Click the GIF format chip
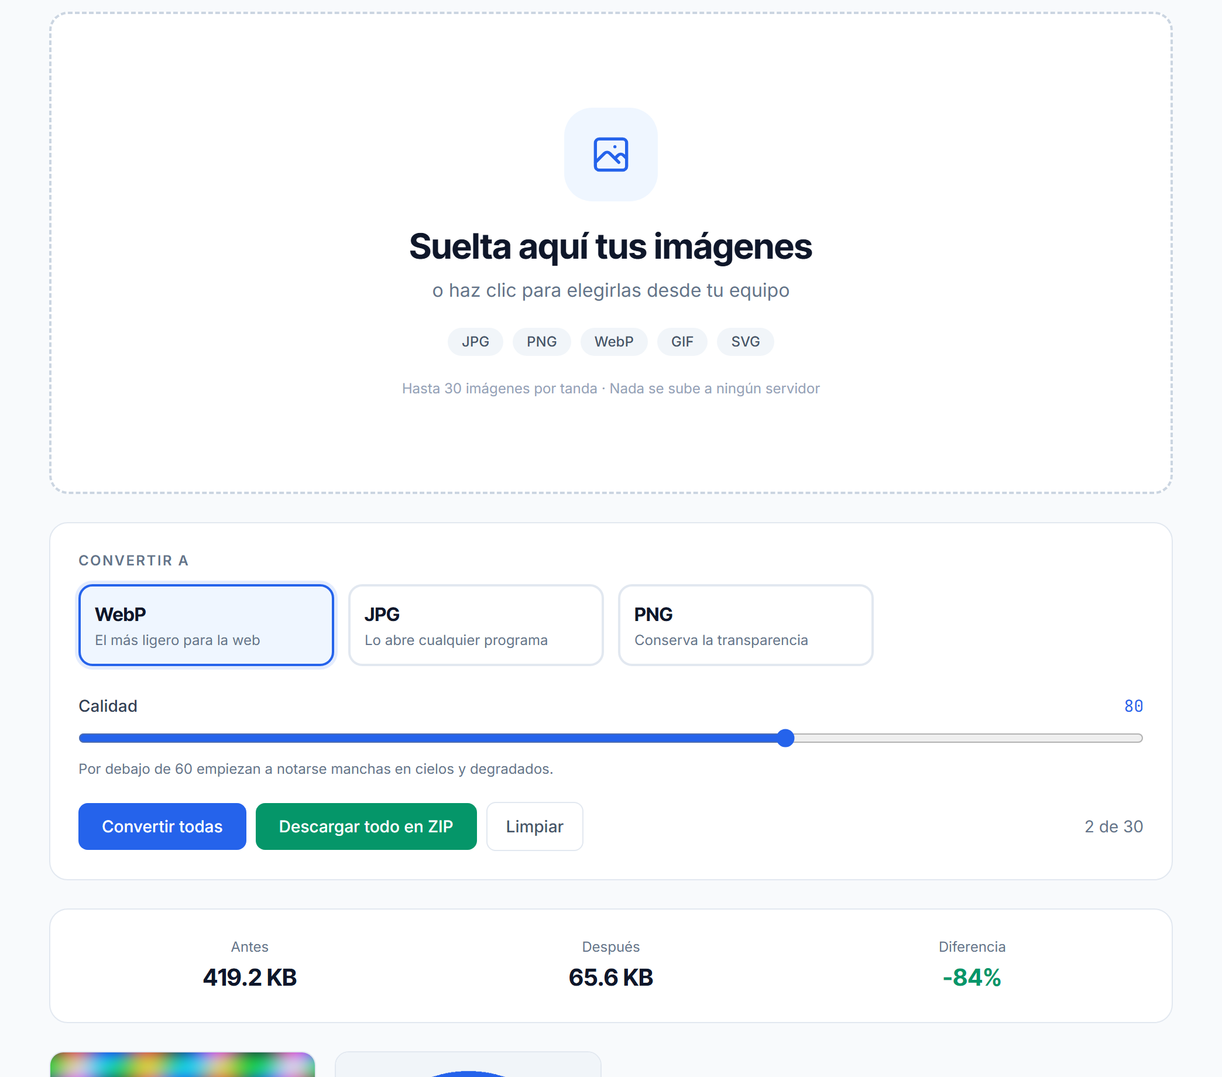The image size is (1222, 1077). coord(682,341)
